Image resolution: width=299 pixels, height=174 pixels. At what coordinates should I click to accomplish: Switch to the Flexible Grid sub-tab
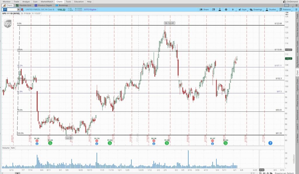coord(24,5)
